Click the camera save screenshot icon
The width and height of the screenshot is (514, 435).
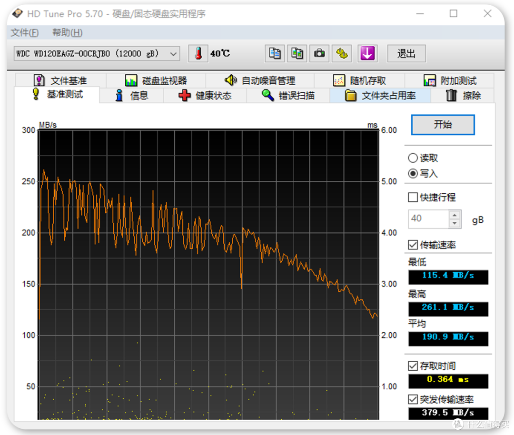click(319, 53)
